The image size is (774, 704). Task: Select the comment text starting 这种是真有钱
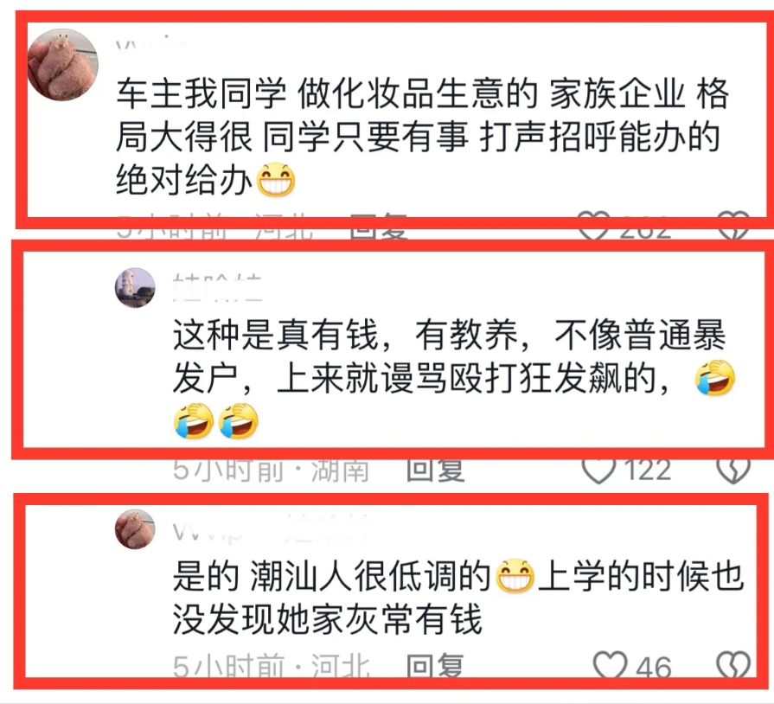tap(454, 378)
